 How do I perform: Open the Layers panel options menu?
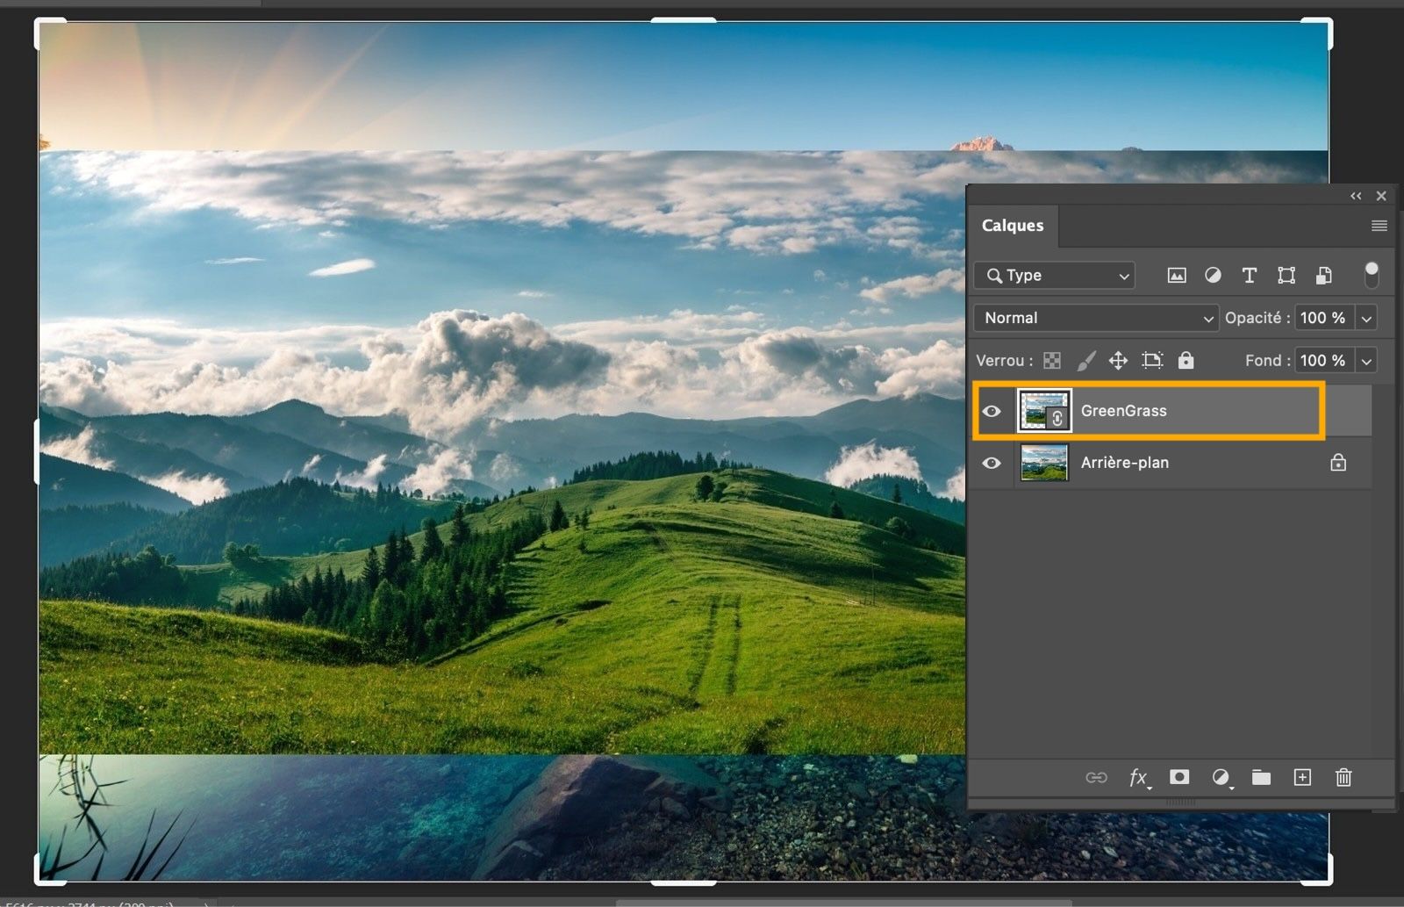point(1378,226)
